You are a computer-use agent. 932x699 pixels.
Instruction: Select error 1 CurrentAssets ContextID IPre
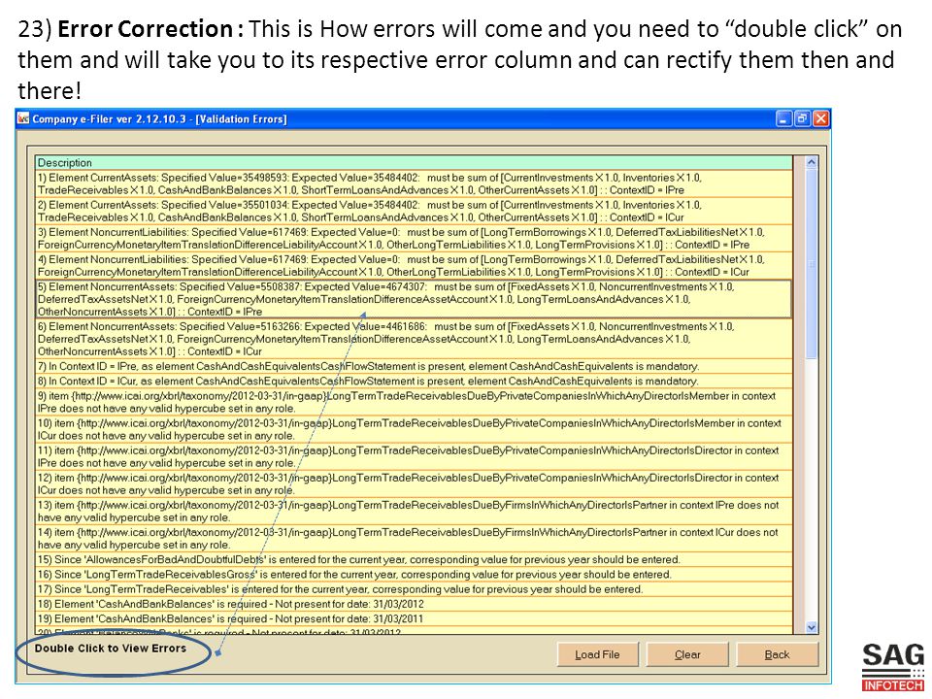[x=414, y=183]
